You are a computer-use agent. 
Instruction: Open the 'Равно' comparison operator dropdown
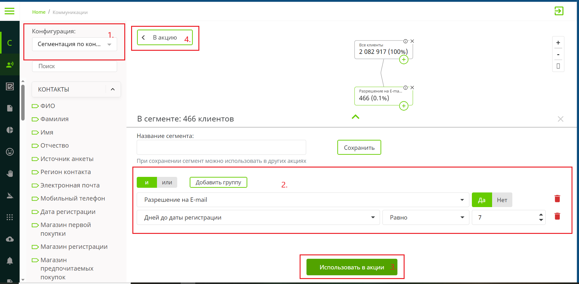click(425, 217)
